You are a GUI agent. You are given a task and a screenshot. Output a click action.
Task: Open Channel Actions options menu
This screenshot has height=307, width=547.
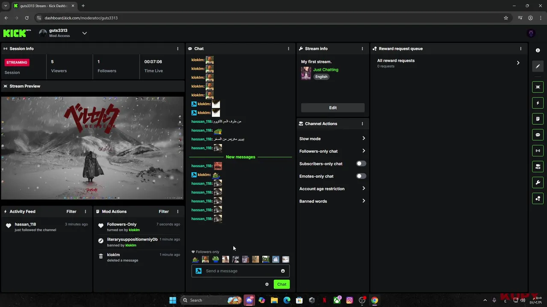pos(362,124)
